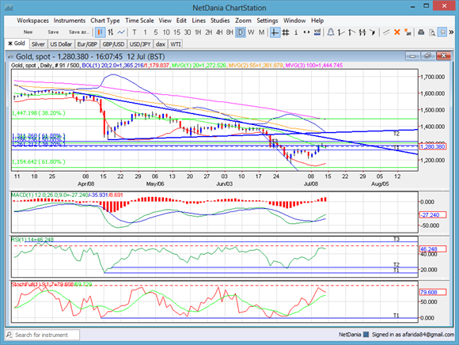
Task: Click the gray parallel lines icon
Action: 386,32
